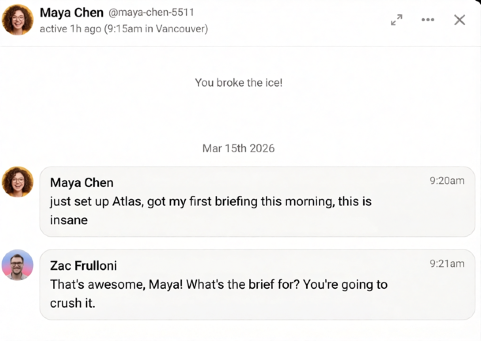This screenshot has height=341, width=481.
Task: Open the conversation options menu
Action: [428, 20]
